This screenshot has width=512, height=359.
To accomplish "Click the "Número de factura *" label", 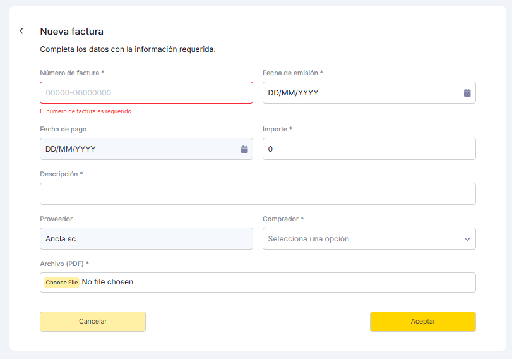I will tap(72, 73).
